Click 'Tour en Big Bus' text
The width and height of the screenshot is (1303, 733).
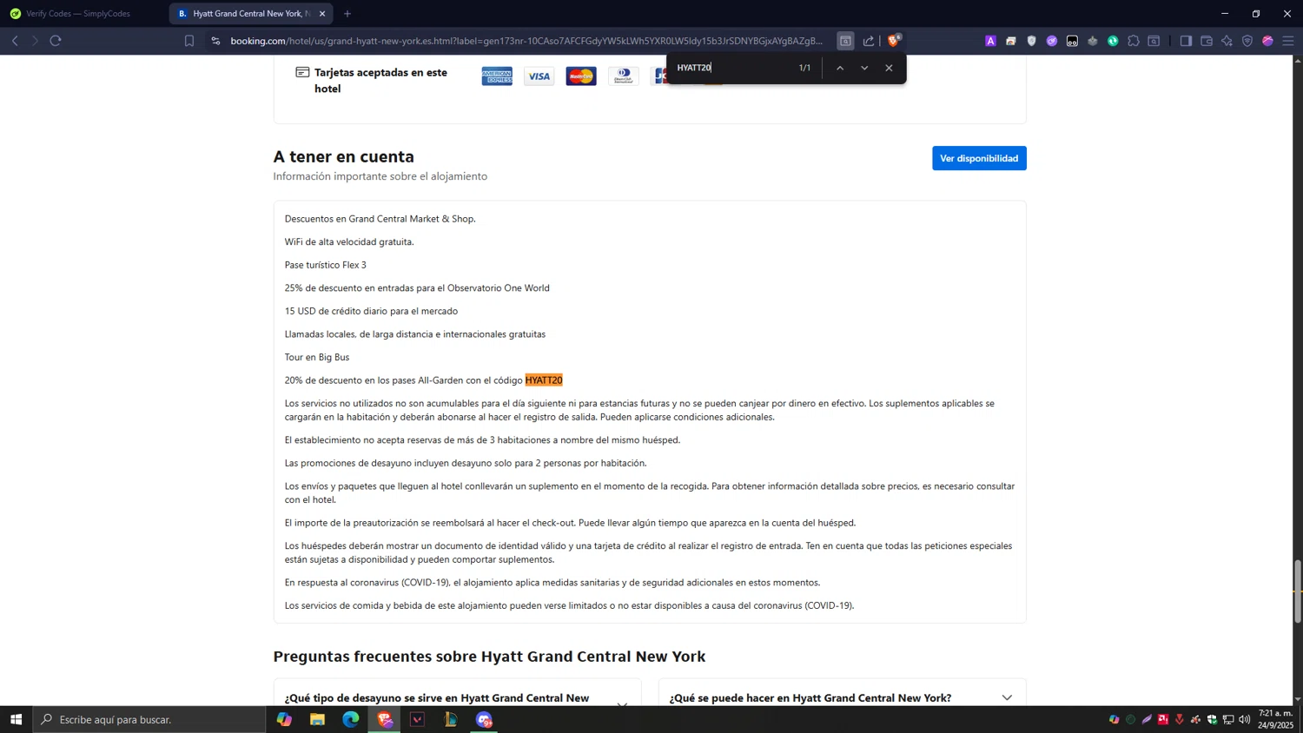pyautogui.click(x=316, y=357)
